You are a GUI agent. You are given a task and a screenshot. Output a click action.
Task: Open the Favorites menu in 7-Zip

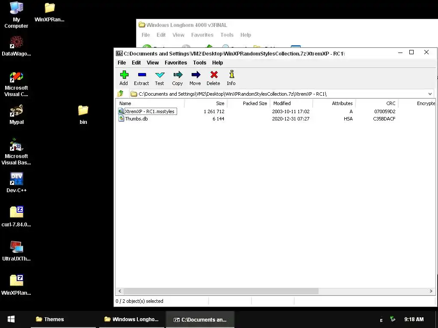[176, 63]
